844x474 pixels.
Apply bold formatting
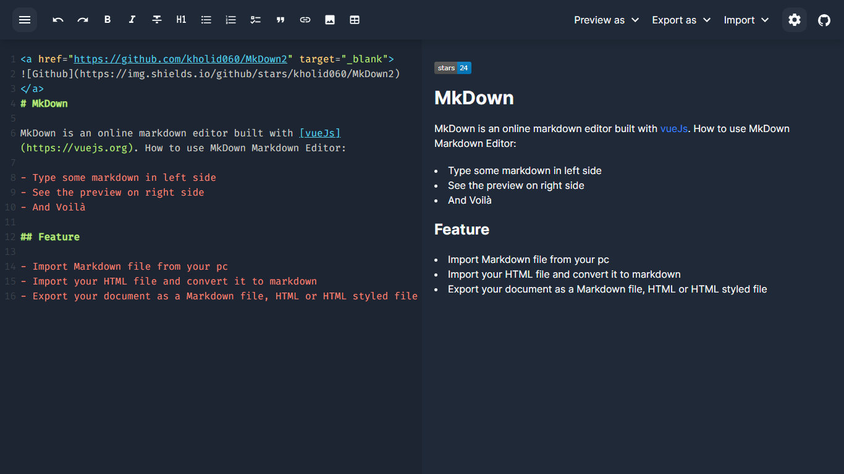coord(108,20)
